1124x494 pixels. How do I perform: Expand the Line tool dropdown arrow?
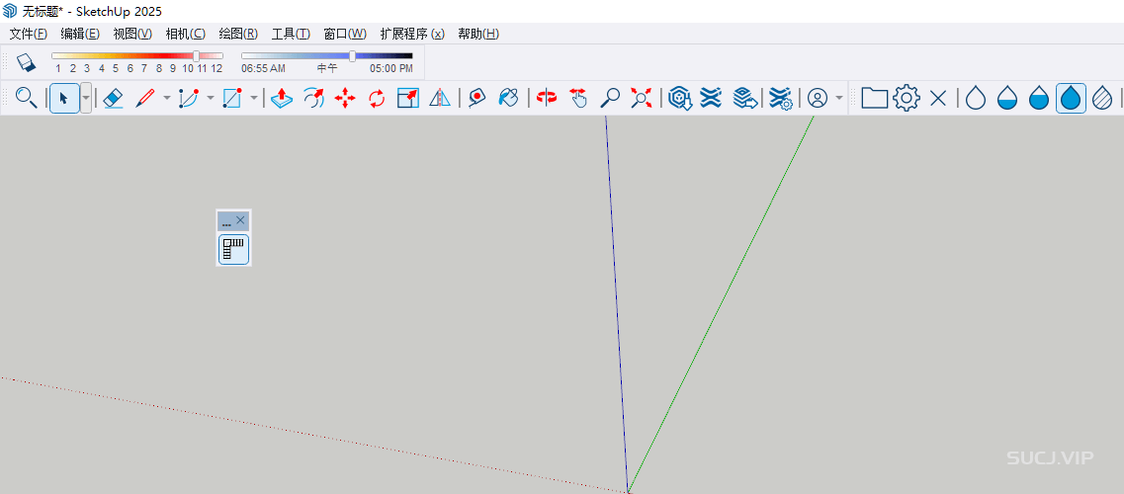coord(167,98)
